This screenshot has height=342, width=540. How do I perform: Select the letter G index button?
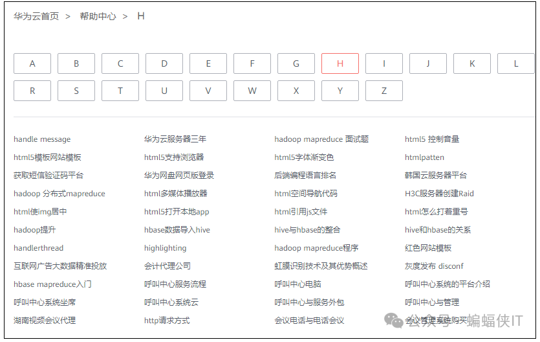(x=296, y=63)
